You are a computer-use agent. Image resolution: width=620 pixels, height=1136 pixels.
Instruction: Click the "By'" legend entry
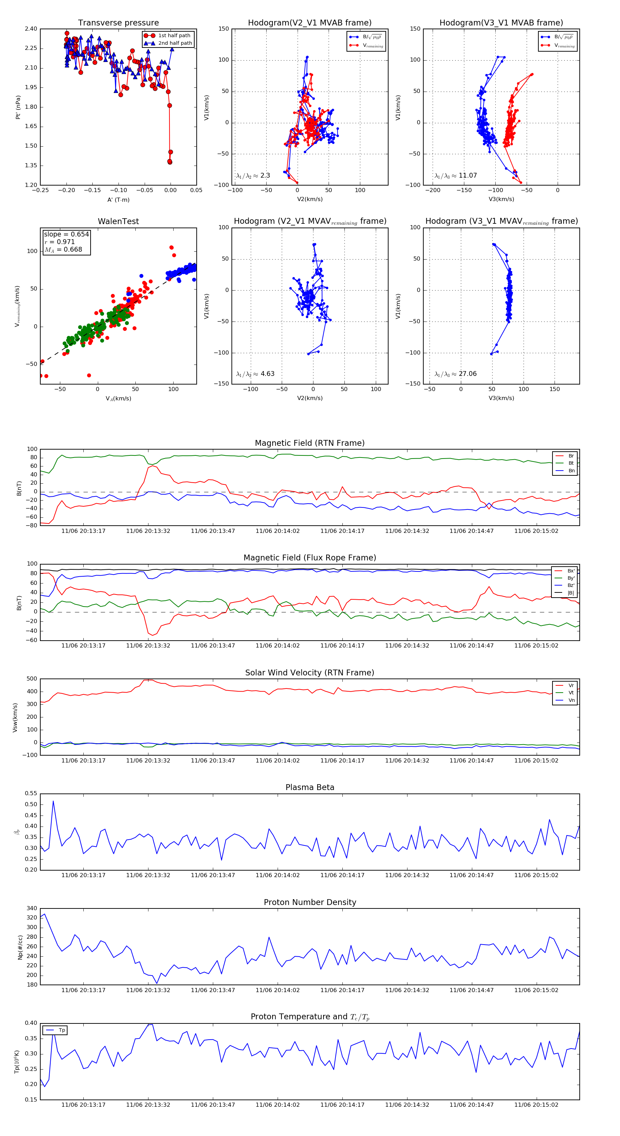[565, 578]
